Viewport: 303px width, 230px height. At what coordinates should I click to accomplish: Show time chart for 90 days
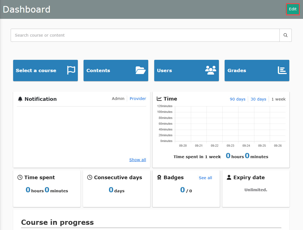tap(238, 99)
